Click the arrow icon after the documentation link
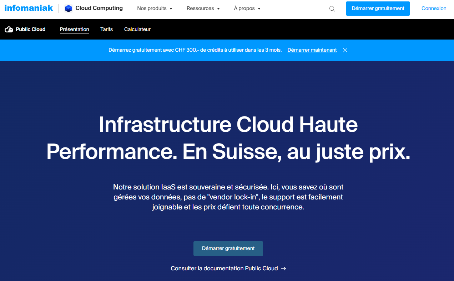Image resolution: width=454 pixels, height=281 pixels. (283, 269)
